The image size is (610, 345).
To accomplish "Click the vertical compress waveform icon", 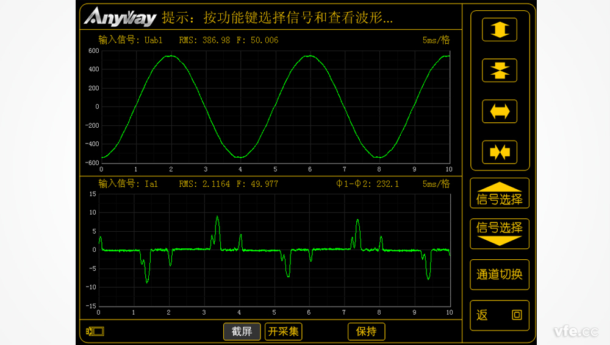I will pyautogui.click(x=499, y=71).
